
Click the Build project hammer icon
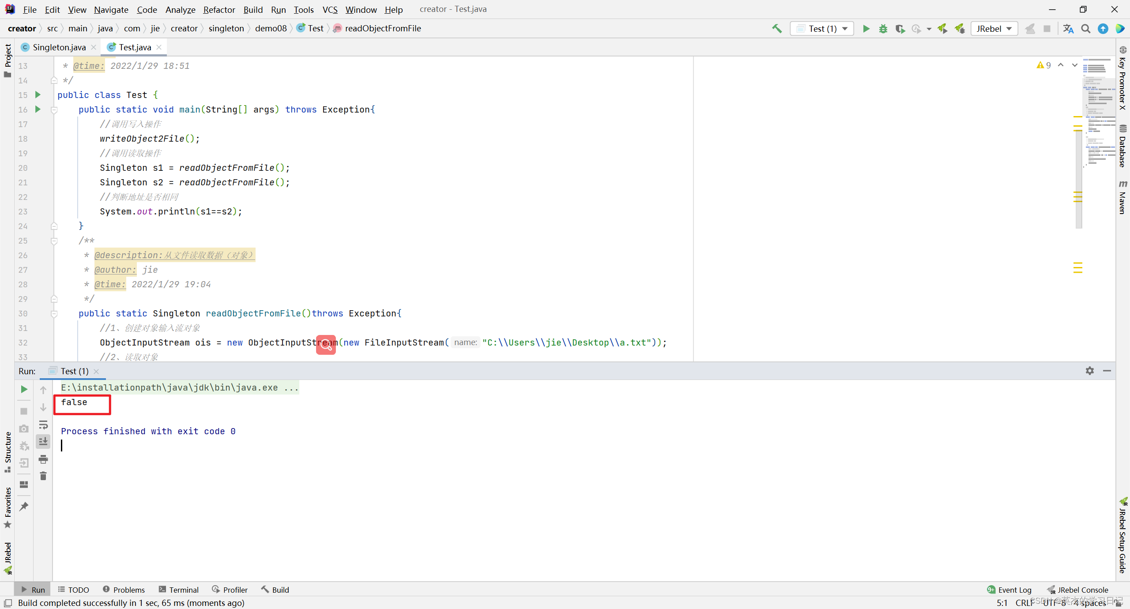tap(777, 29)
